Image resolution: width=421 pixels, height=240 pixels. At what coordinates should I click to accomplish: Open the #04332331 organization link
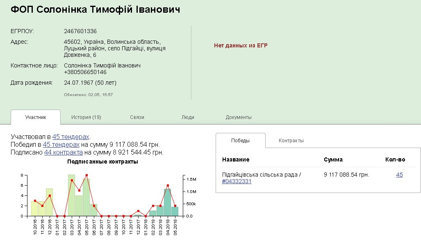[x=237, y=181]
